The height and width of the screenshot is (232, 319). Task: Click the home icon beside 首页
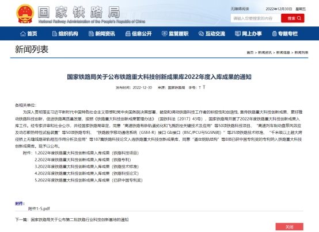click(x=23, y=34)
